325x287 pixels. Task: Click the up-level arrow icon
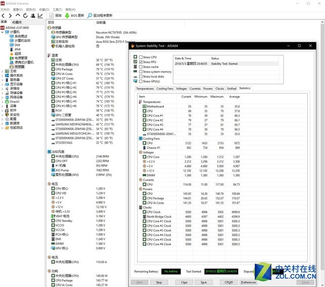coord(18,16)
